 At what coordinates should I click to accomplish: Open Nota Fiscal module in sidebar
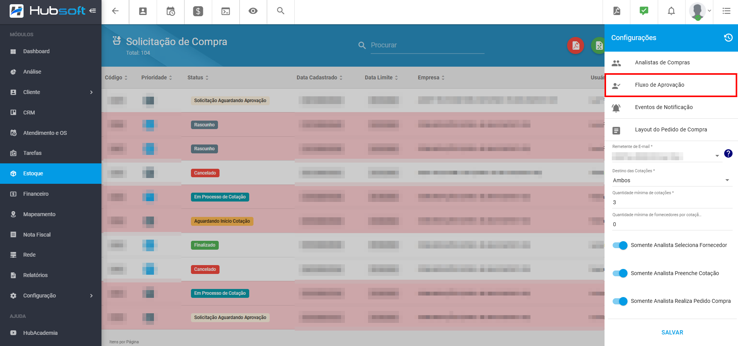[51, 235]
